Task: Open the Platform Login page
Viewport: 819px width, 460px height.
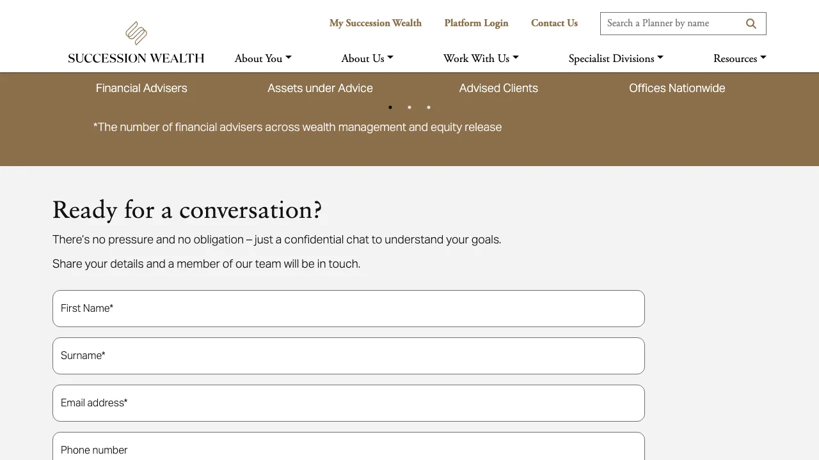Action: pos(476,23)
